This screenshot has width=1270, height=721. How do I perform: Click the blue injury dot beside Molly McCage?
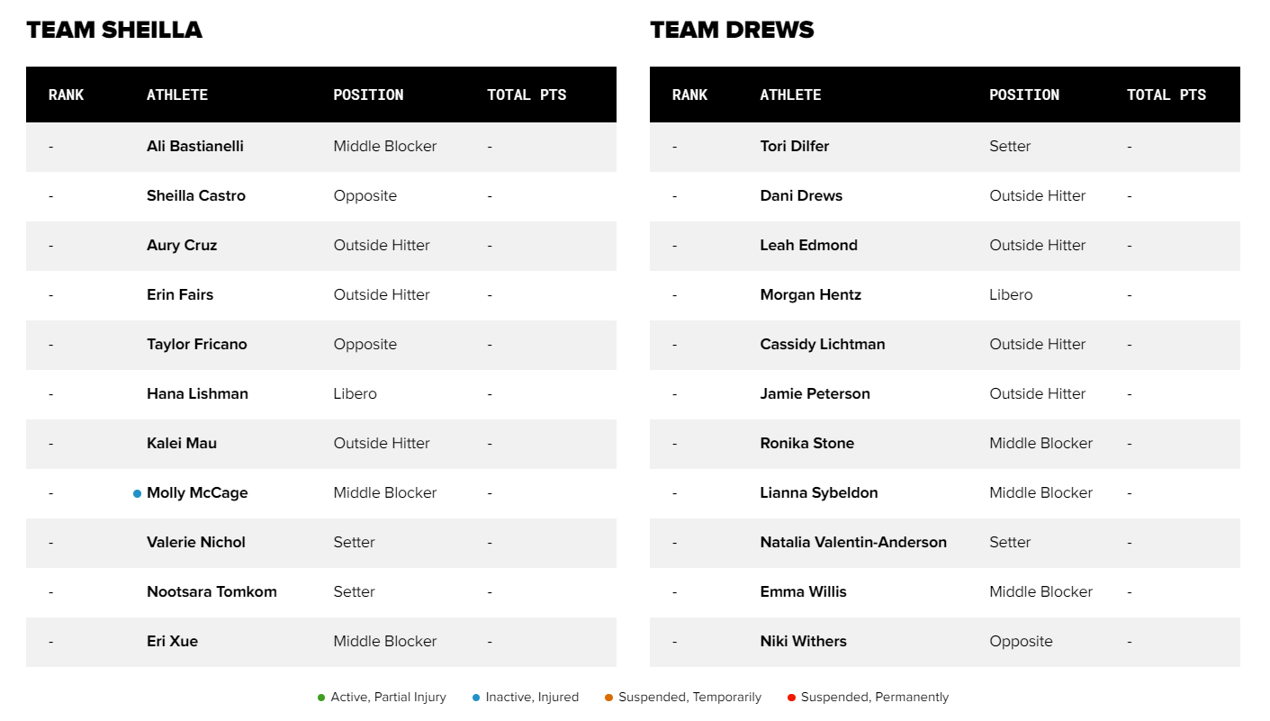point(137,493)
